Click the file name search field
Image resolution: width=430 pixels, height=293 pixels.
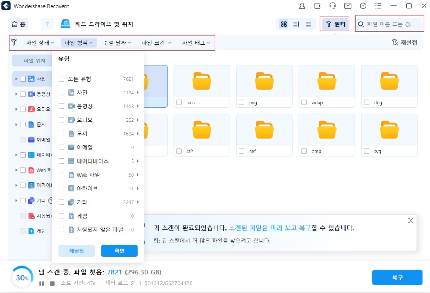click(390, 24)
